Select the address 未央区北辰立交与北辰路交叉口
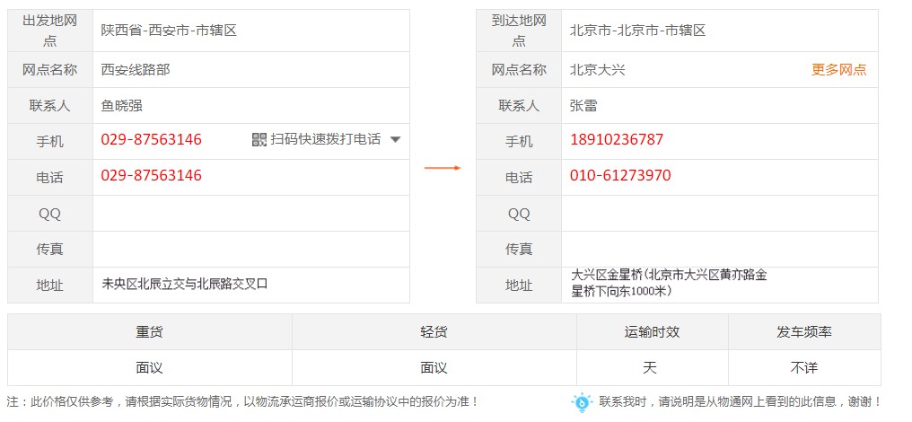 (185, 285)
